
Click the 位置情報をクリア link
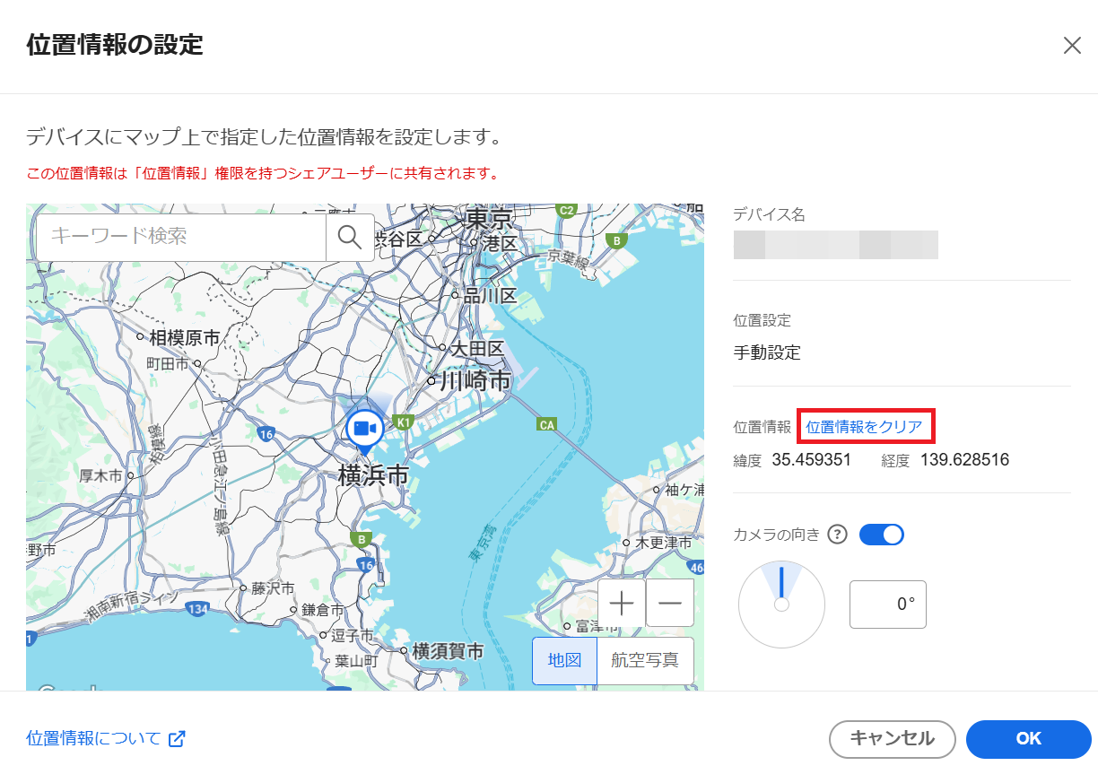[x=865, y=426]
